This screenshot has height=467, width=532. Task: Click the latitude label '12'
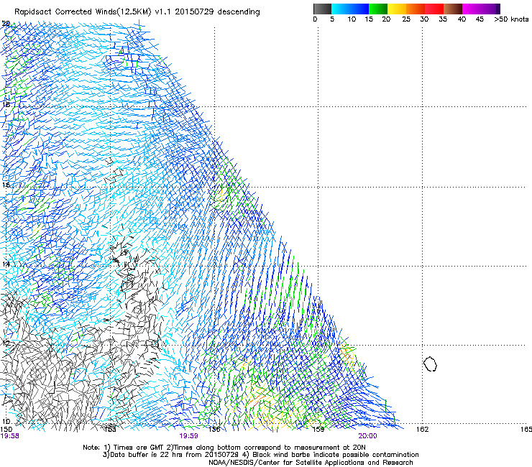click(x=6, y=343)
